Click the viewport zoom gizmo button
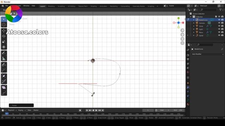 182,30
